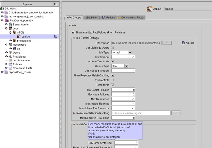Select the quickie job icon in tree
This screenshot has height=148, width=212.
19,36
